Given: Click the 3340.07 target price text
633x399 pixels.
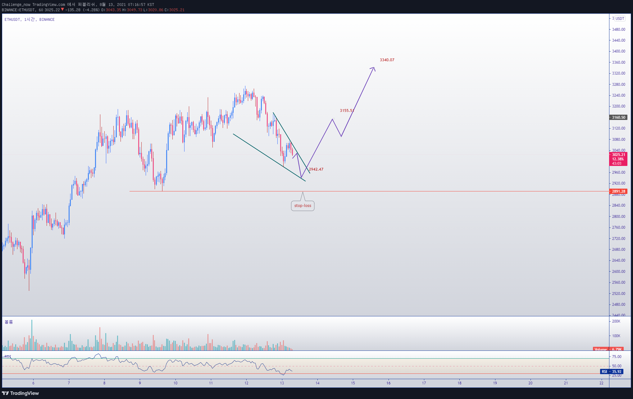Looking at the screenshot, I should 387,60.
